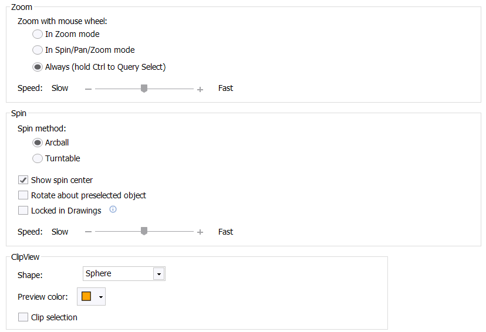486x332 pixels.
Task: Click the orange Preview color swatch
Action: [86, 296]
